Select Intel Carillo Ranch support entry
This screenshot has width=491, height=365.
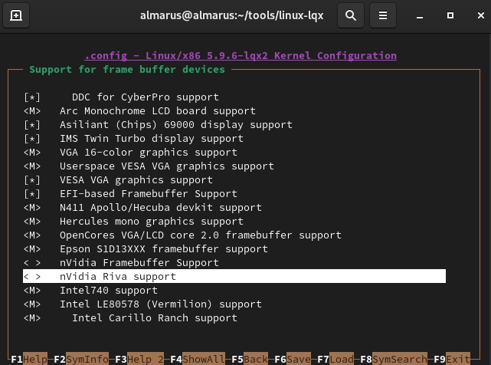tap(155, 318)
